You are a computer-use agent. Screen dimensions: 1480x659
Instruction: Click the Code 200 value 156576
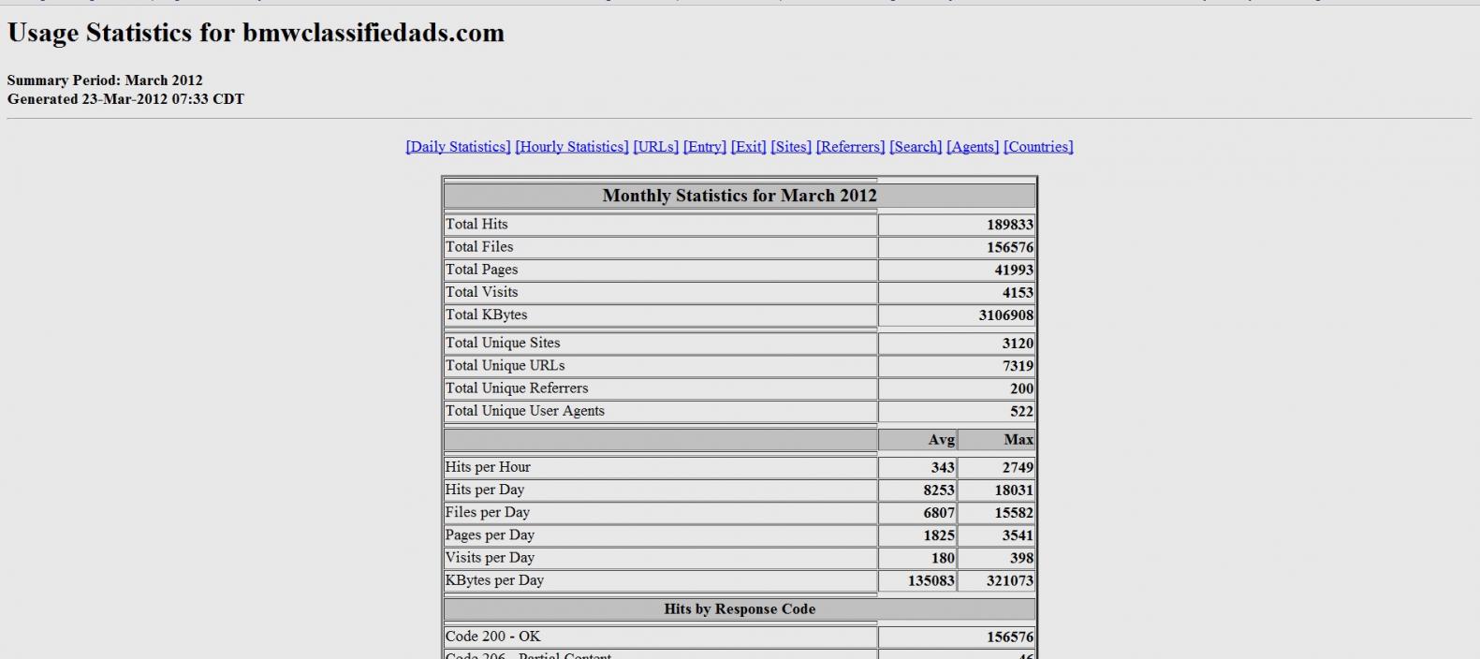pyautogui.click(x=1009, y=637)
